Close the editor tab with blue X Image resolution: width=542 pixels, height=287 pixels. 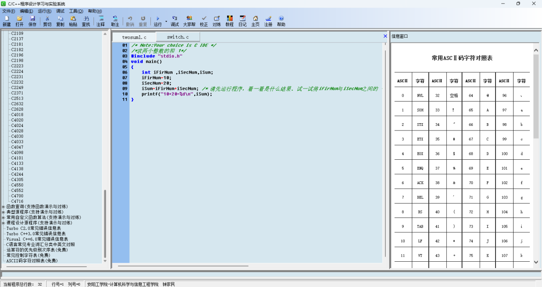[x=385, y=36]
